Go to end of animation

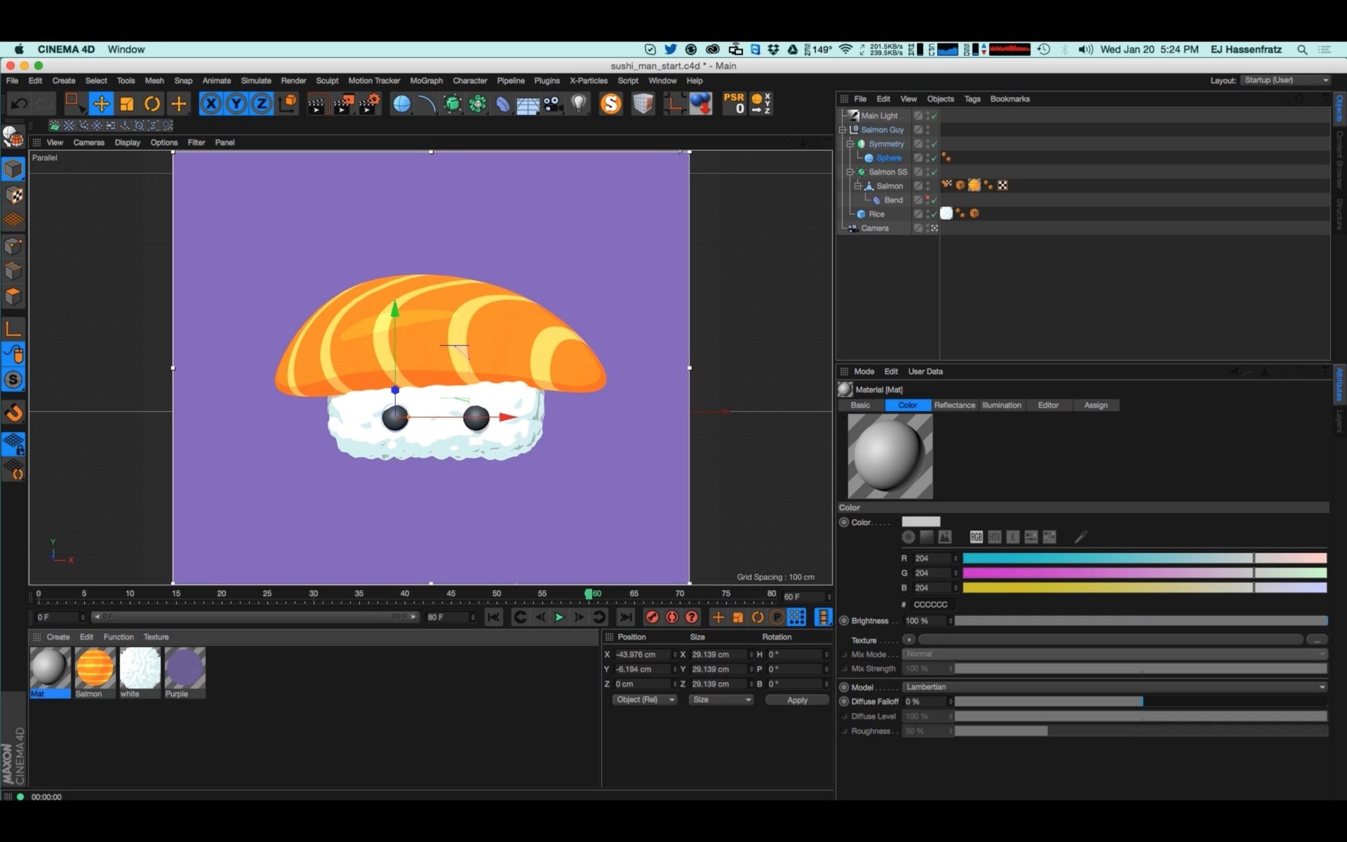point(625,617)
